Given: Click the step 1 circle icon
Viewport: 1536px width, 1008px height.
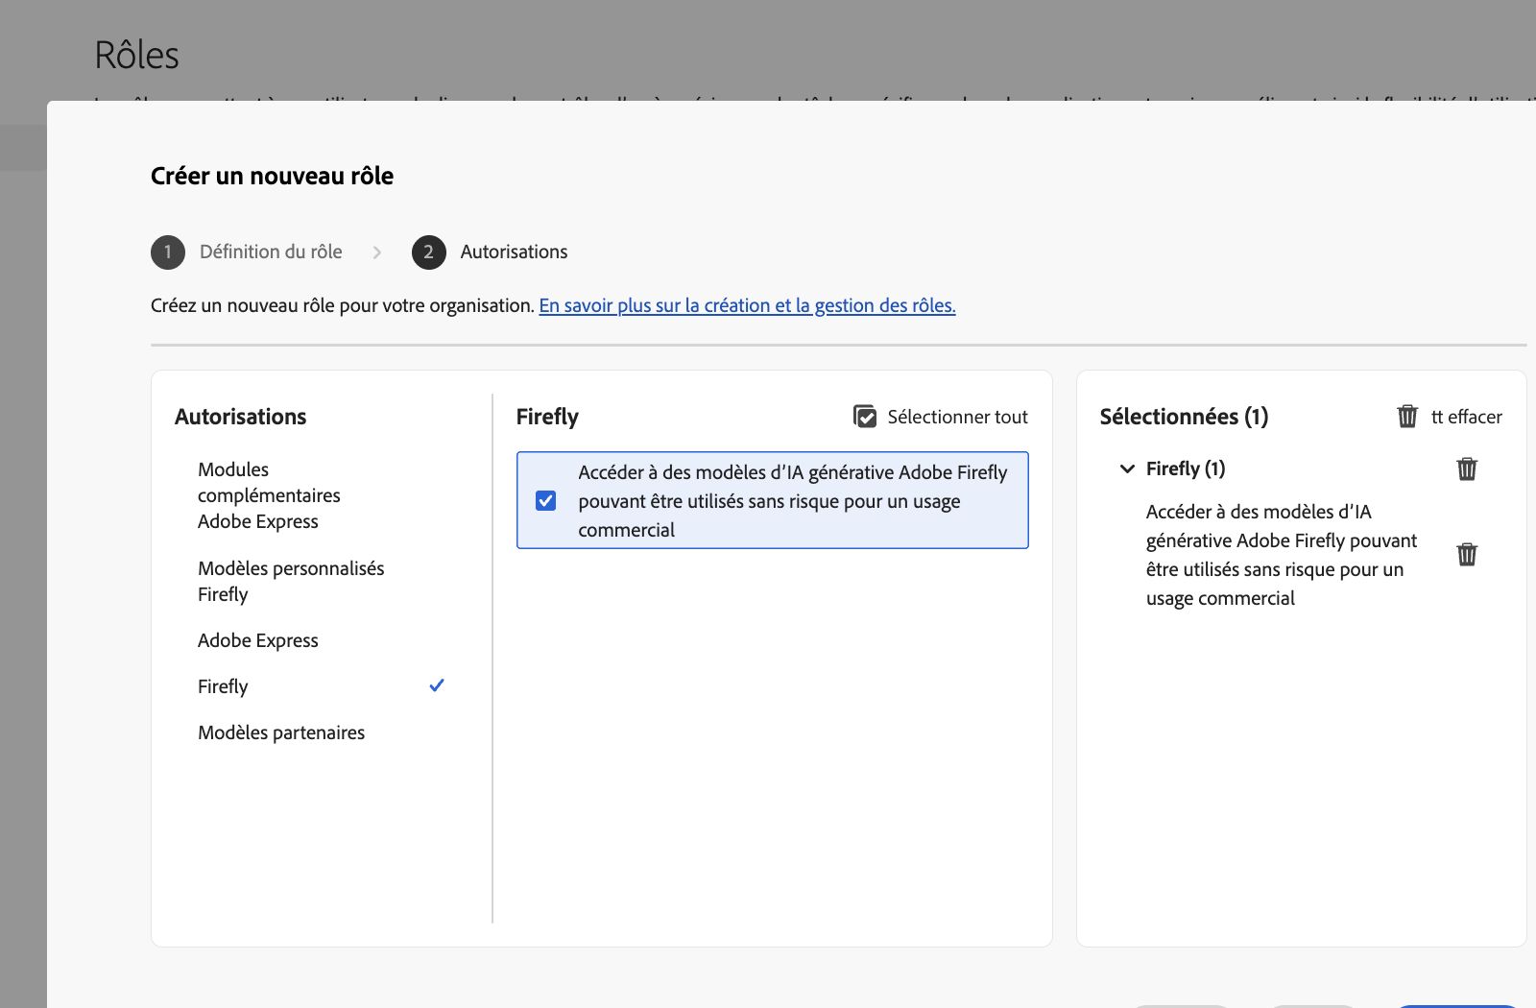Looking at the screenshot, I should [x=167, y=252].
